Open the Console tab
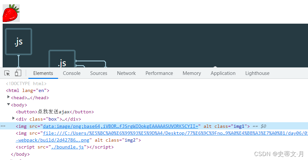The height and width of the screenshot is (160, 308). 72,73
